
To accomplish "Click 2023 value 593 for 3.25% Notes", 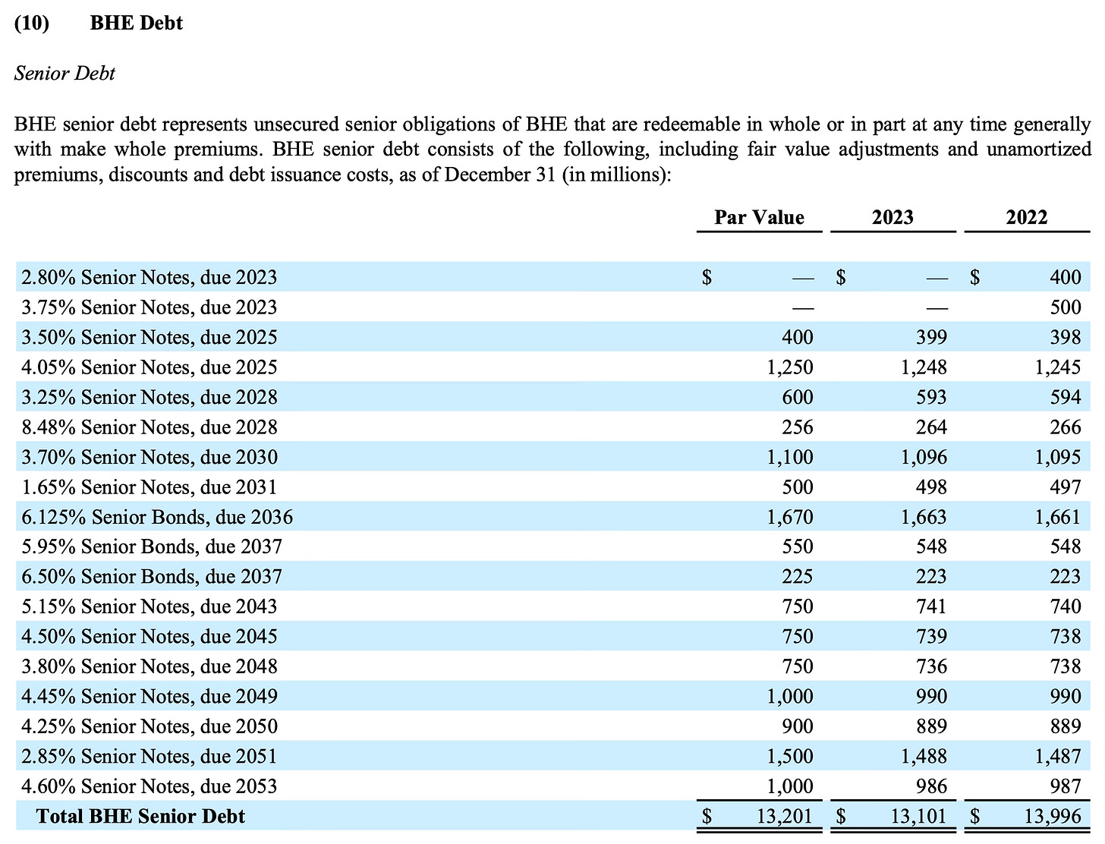I will pyautogui.click(x=931, y=397).
